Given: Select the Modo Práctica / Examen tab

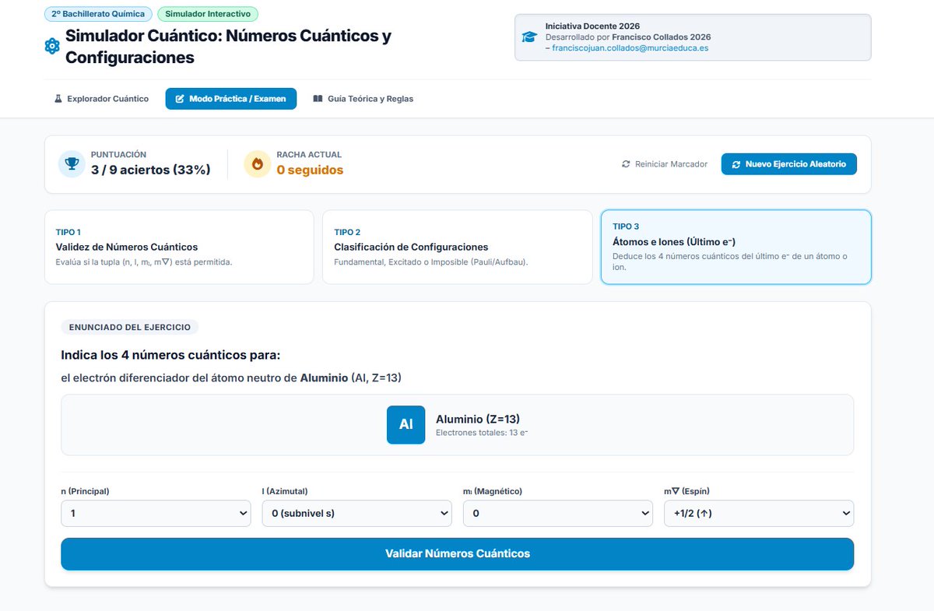Looking at the screenshot, I should (x=231, y=99).
